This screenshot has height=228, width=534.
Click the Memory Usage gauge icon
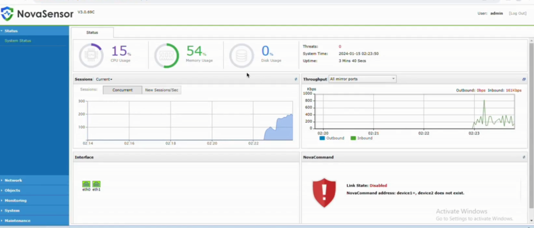coord(166,55)
